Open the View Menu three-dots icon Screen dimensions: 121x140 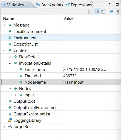pos(118,12)
